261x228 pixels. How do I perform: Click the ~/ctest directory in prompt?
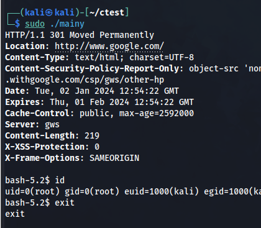click(107, 12)
